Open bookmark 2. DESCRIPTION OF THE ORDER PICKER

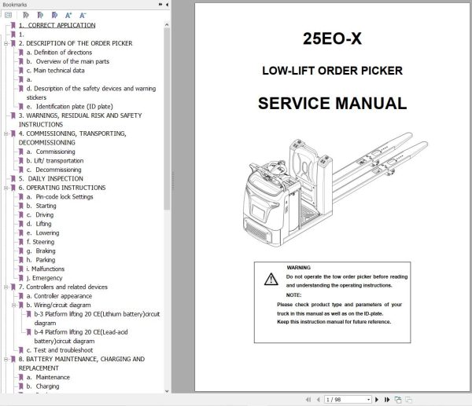tap(76, 43)
